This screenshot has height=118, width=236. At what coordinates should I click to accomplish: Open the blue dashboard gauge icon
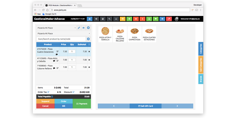(x=90, y=19)
